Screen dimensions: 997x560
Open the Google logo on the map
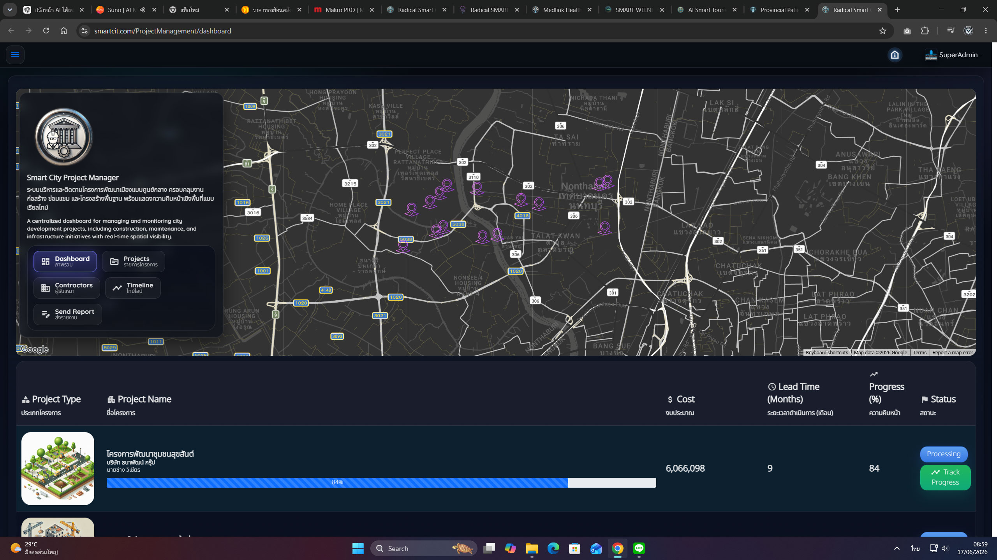tap(35, 349)
